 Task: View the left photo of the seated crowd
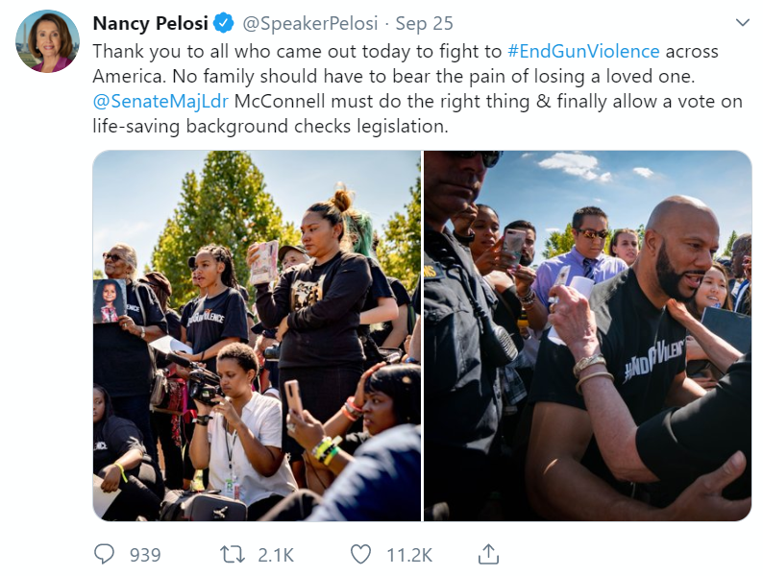(257, 336)
